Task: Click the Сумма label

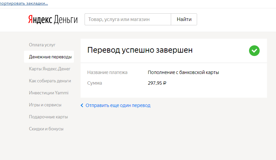Action: point(95,83)
